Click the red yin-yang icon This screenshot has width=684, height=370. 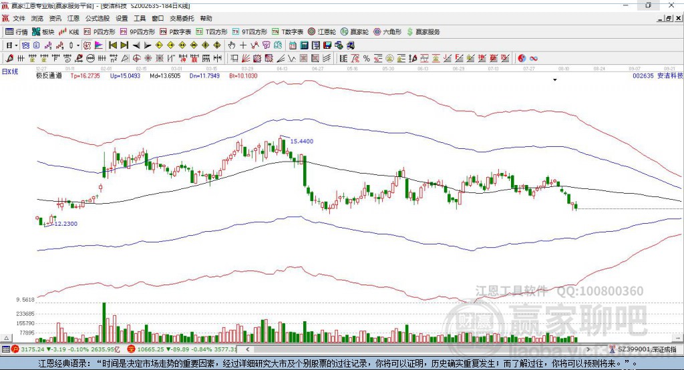(522, 59)
